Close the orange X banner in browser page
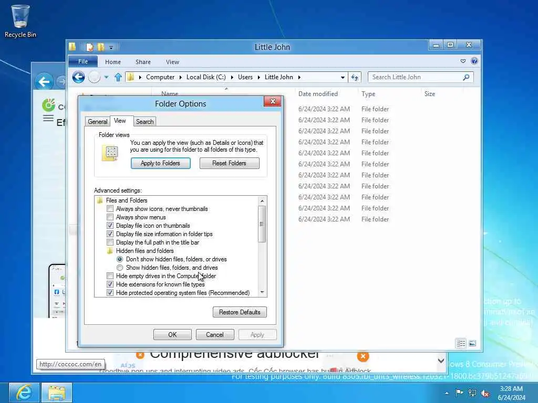Viewport: 538px width, 403px height. 363,356
